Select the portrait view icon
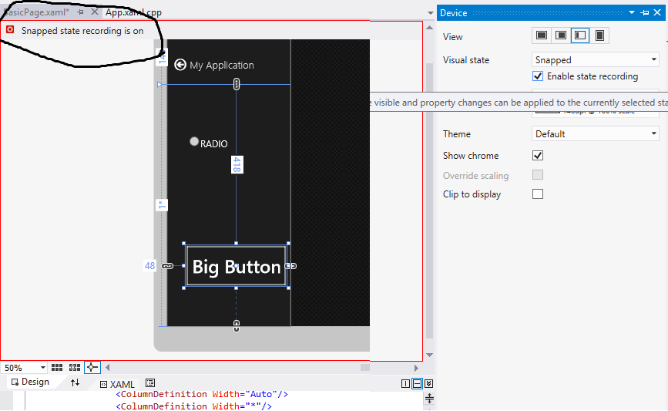The image size is (668, 411). coord(599,35)
